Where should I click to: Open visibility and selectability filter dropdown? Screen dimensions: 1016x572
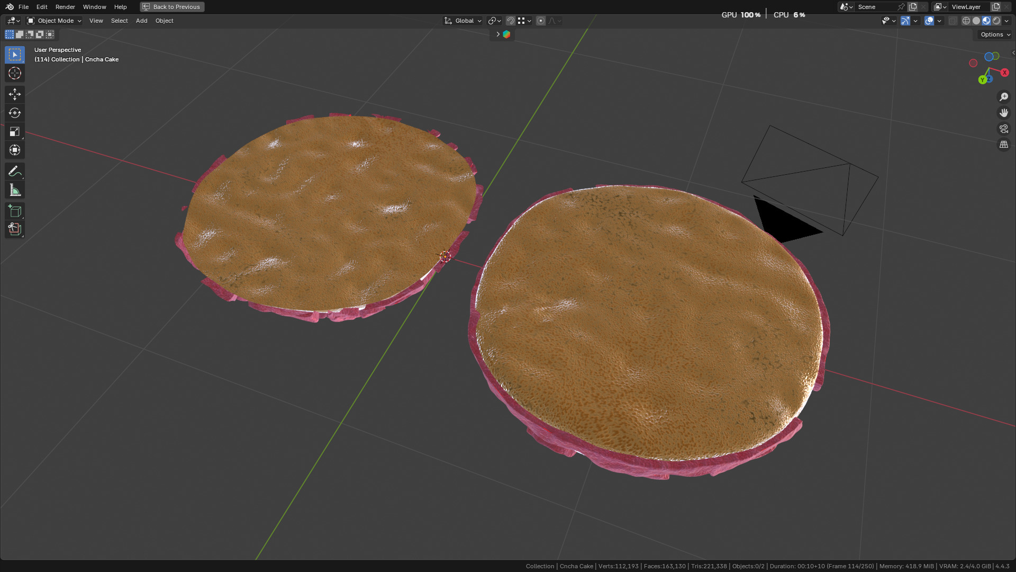point(888,21)
